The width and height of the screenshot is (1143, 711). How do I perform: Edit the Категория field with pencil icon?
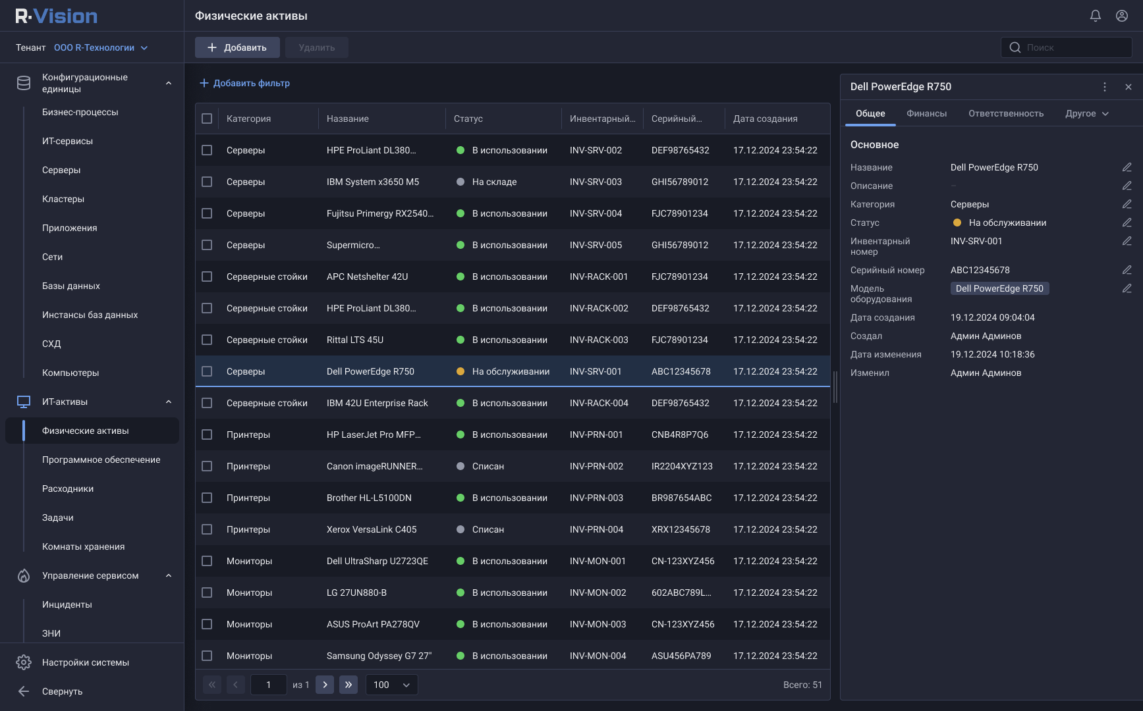[x=1127, y=204]
